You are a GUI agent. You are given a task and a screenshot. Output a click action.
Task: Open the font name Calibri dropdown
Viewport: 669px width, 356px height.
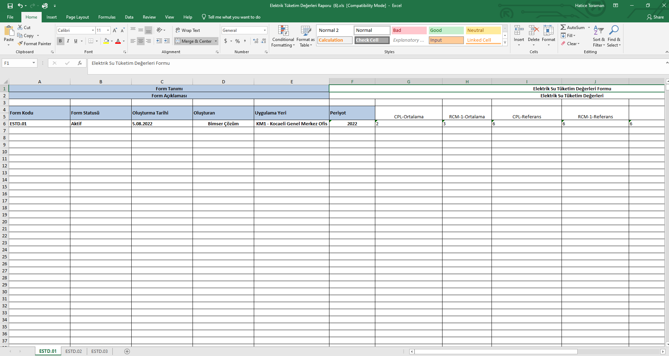coord(93,30)
